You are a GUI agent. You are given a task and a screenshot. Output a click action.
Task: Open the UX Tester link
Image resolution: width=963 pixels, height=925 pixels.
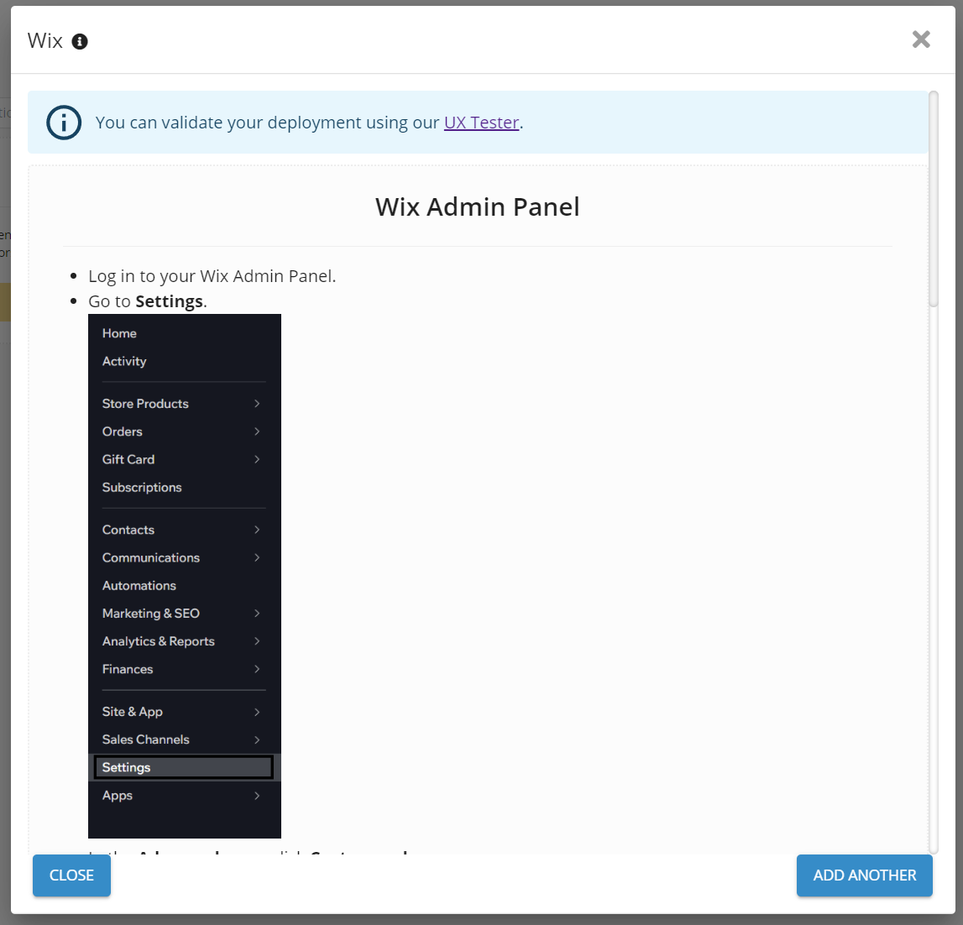point(481,123)
